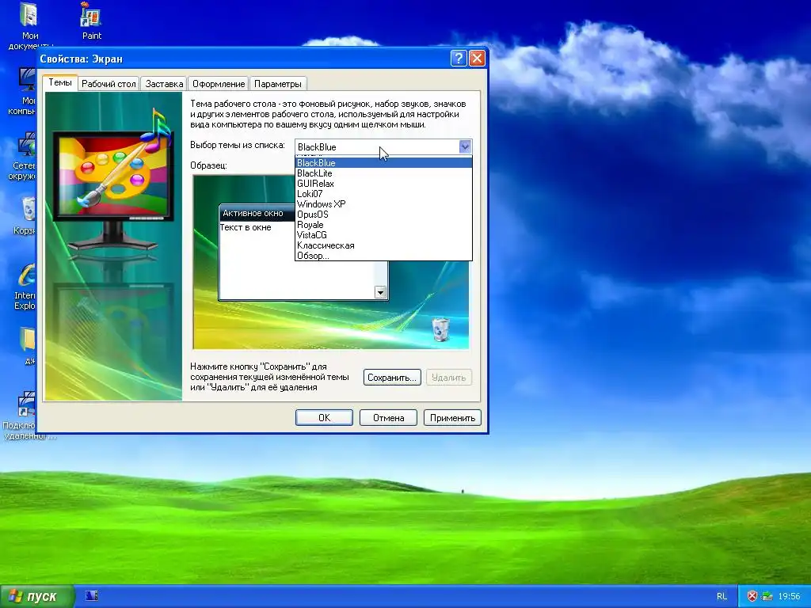Click the quick launch icon on taskbar
This screenshot has width=811, height=608.
pos(92,596)
